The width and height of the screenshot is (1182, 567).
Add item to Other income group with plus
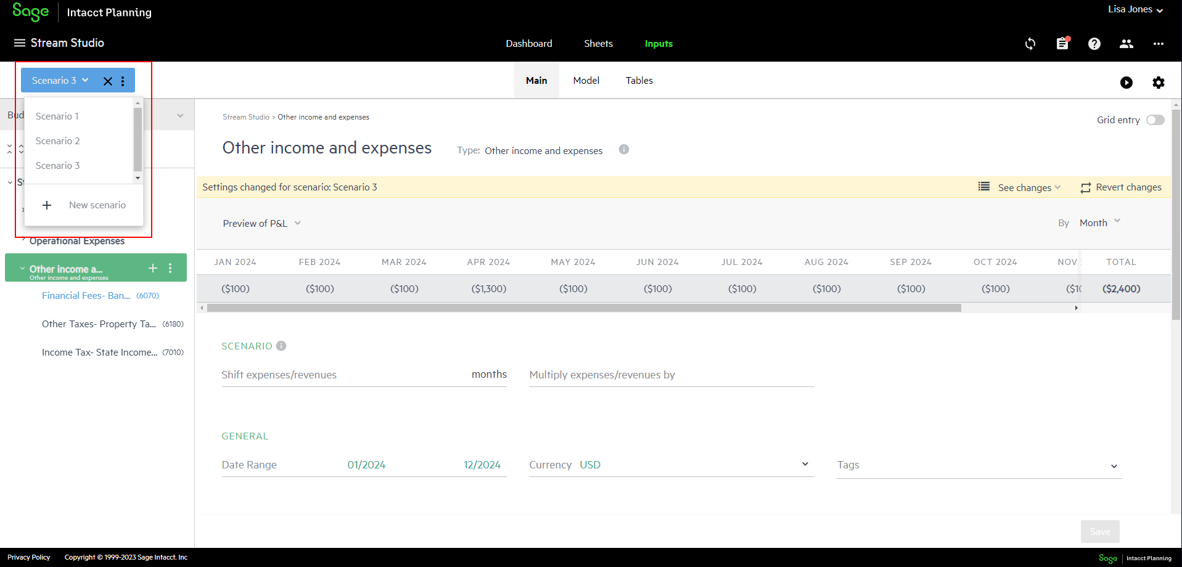[153, 268]
